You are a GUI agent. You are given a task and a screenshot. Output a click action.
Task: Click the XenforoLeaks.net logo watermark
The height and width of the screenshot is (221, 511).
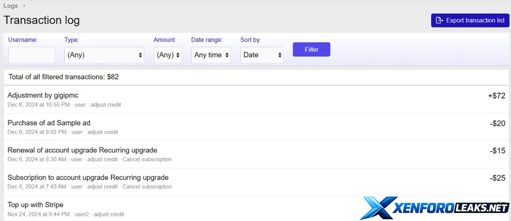pyautogui.click(x=434, y=208)
